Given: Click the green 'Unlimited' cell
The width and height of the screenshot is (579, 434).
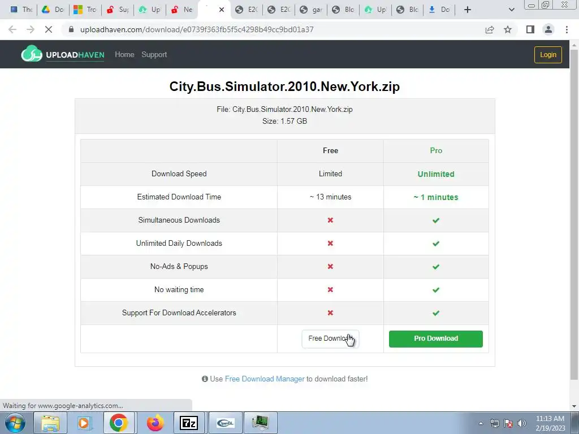Looking at the screenshot, I should click(436, 174).
